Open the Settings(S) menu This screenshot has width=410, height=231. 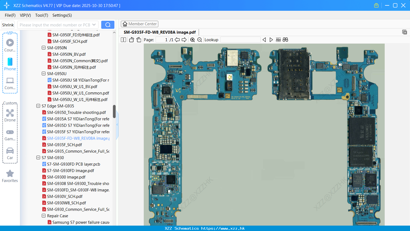62,15
